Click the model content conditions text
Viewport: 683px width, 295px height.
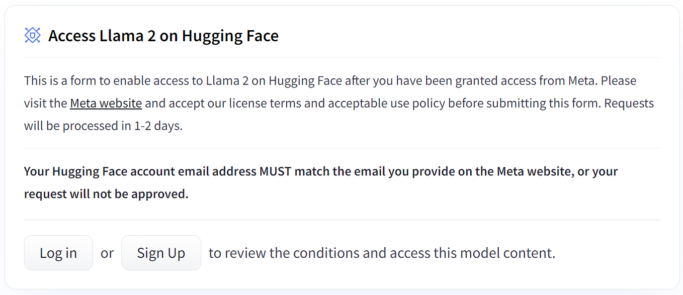pos(381,253)
